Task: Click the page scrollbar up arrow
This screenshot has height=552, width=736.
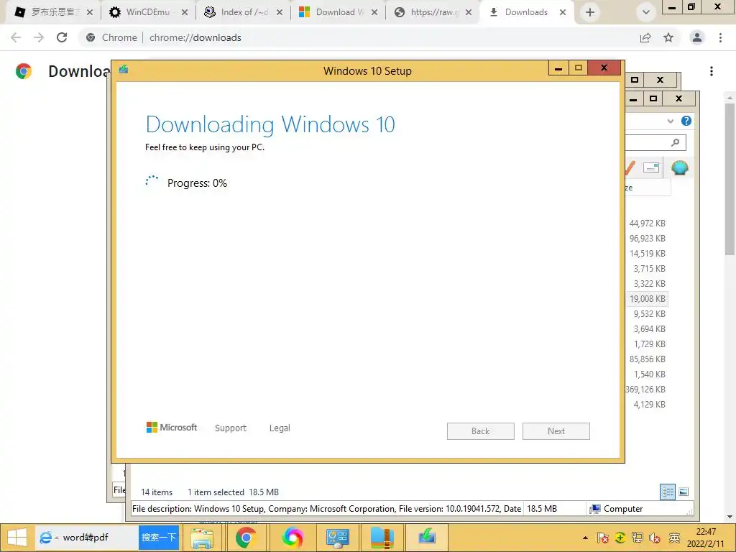Action: (x=730, y=97)
